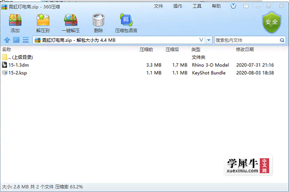Sort by 压缩后 column header
289x192 pixels.
tap(172, 50)
